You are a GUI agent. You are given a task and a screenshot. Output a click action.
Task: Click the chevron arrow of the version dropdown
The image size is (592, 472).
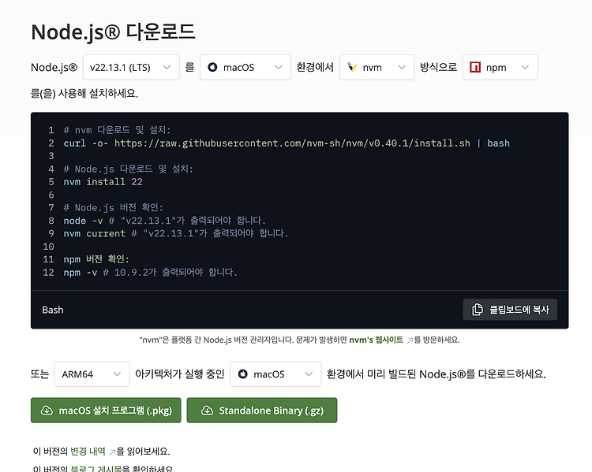click(167, 67)
